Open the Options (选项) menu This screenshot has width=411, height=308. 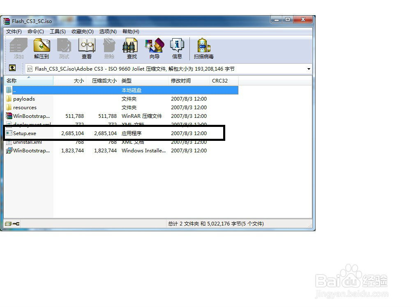108,32
